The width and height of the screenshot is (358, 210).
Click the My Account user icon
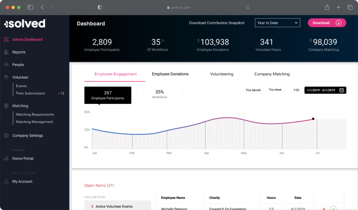pyautogui.click(x=6, y=181)
